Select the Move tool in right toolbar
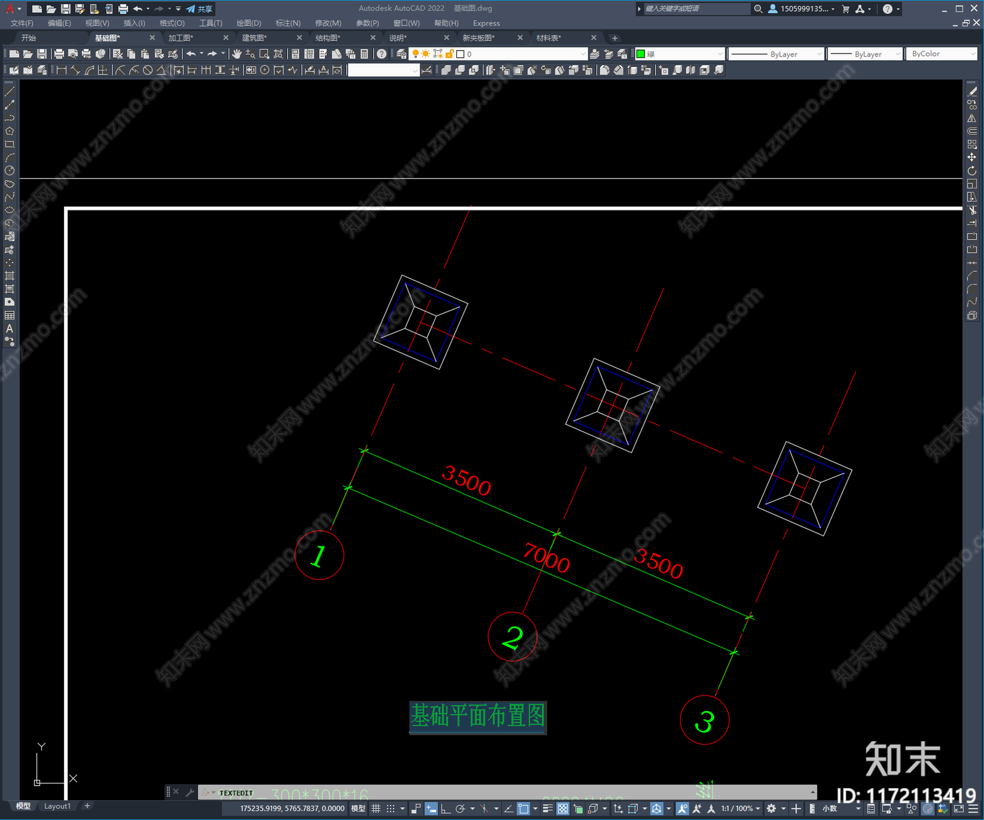984x820 pixels. 972,157
